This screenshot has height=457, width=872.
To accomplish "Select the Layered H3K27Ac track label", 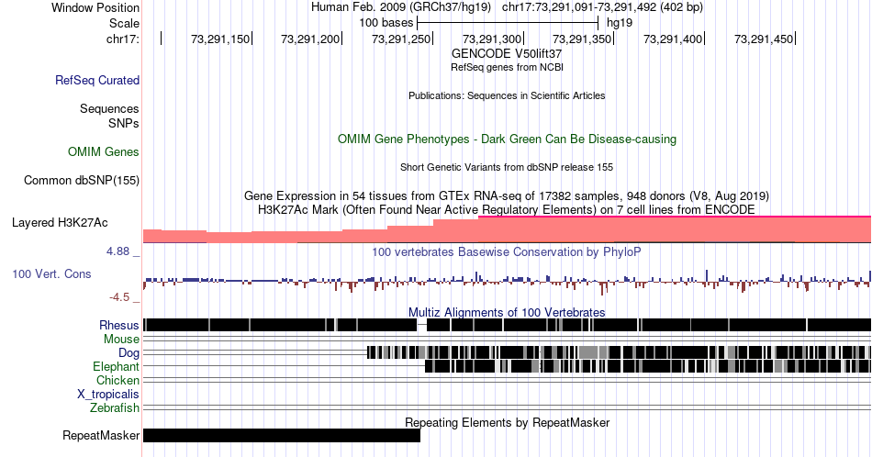I will pos(60,222).
